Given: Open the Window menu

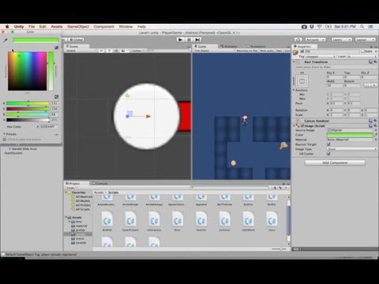Looking at the screenshot, I should pyautogui.click(x=126, y=27).
